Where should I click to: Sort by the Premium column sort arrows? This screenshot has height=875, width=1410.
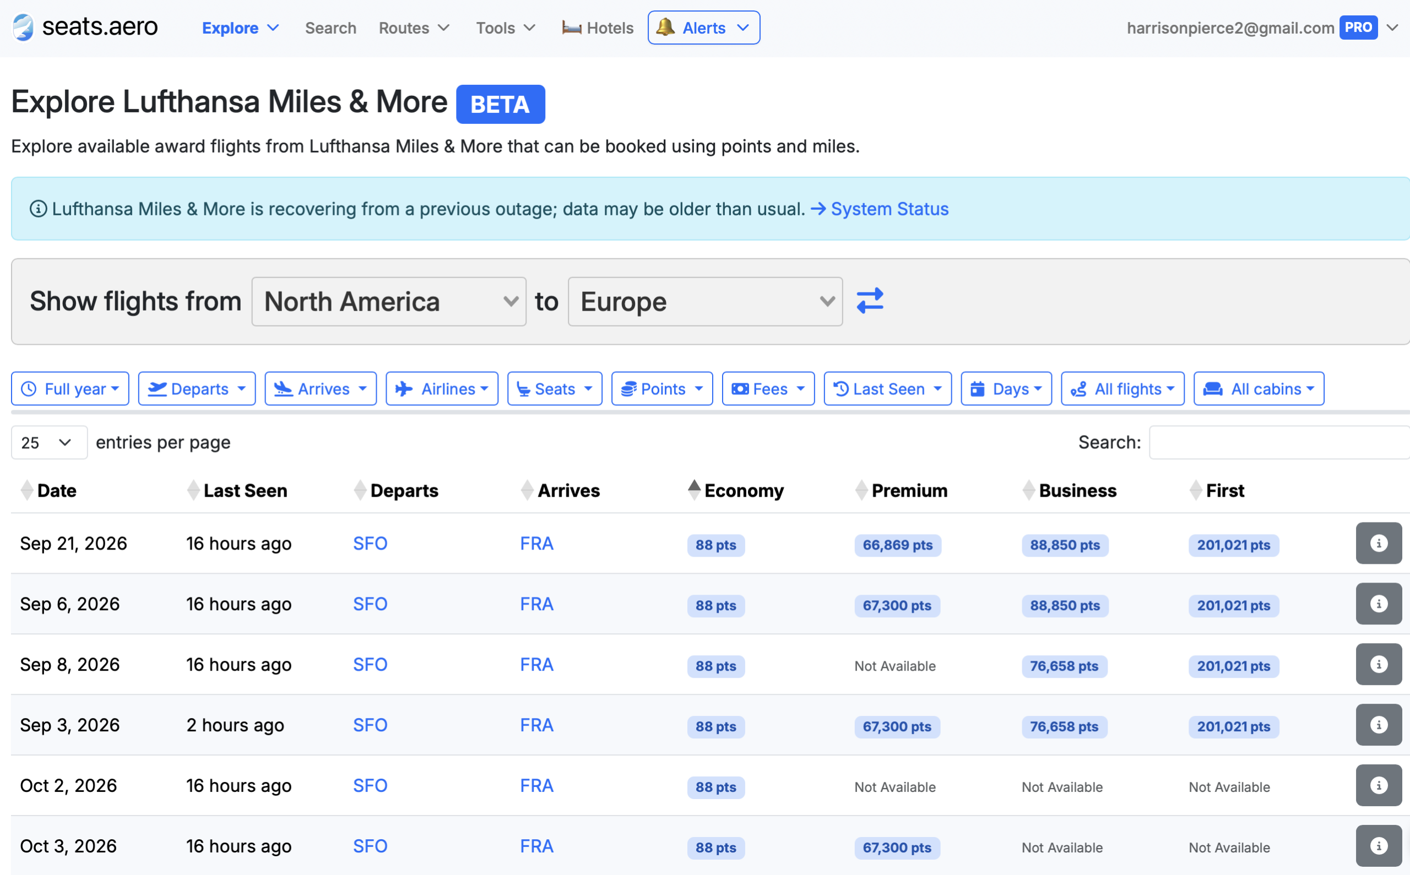[862, 490]
